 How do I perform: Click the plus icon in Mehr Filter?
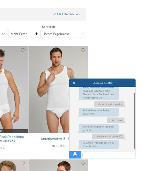tap(36, 34)
